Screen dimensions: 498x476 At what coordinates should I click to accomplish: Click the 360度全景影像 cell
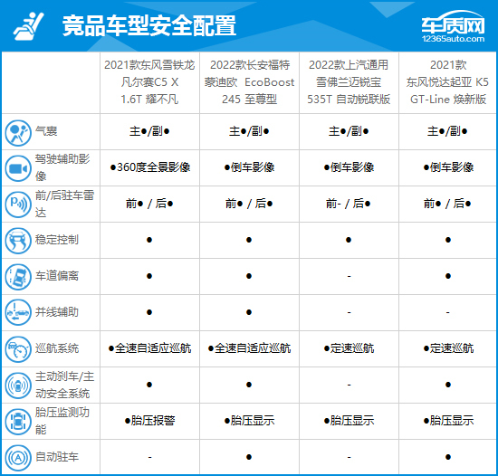pyautogui.click(x=150, y=167)
